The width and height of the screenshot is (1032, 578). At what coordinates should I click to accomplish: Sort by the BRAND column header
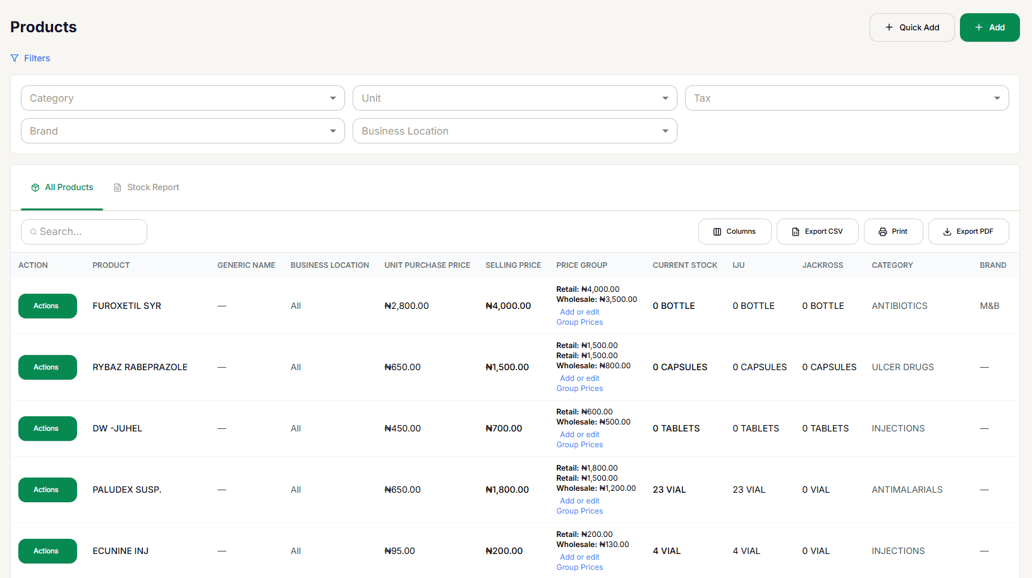pos(993,265)
